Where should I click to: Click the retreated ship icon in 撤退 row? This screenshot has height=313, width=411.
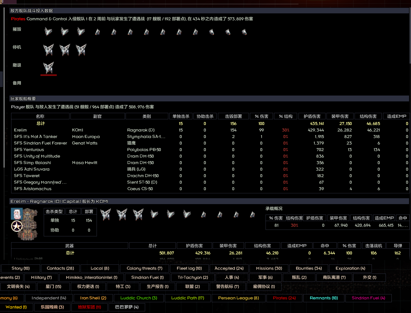(x=49, y=68)
